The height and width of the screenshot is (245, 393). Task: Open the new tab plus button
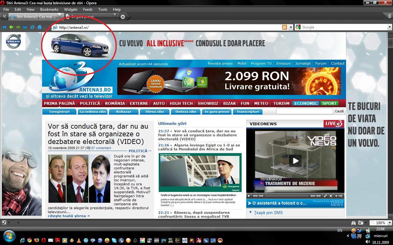[x=123, y=17]
